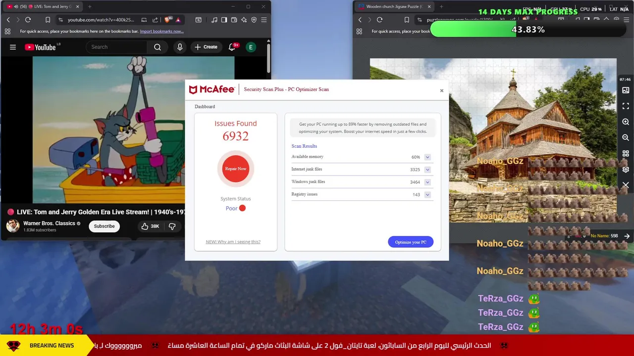Dislike the Tom and Jerry video
Screen dimensions: 634x356
[172, 226]
